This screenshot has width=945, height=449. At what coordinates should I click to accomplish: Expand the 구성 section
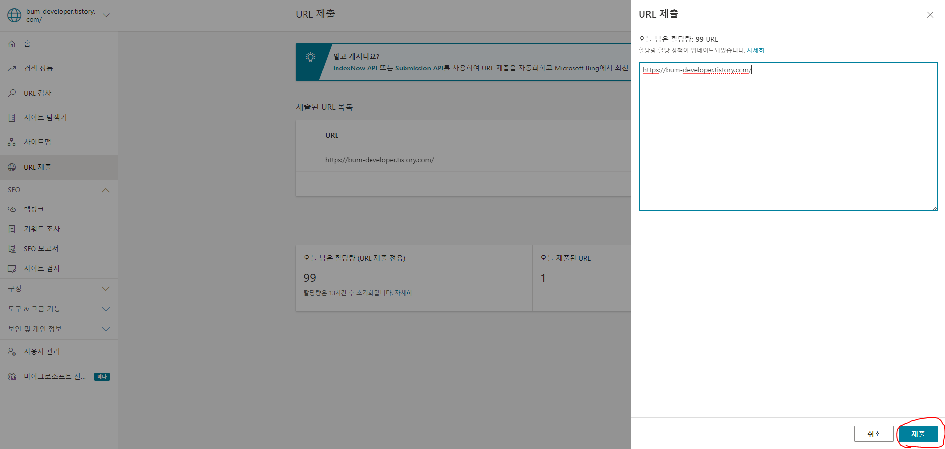pyautogui.click(x=106, y=289)
